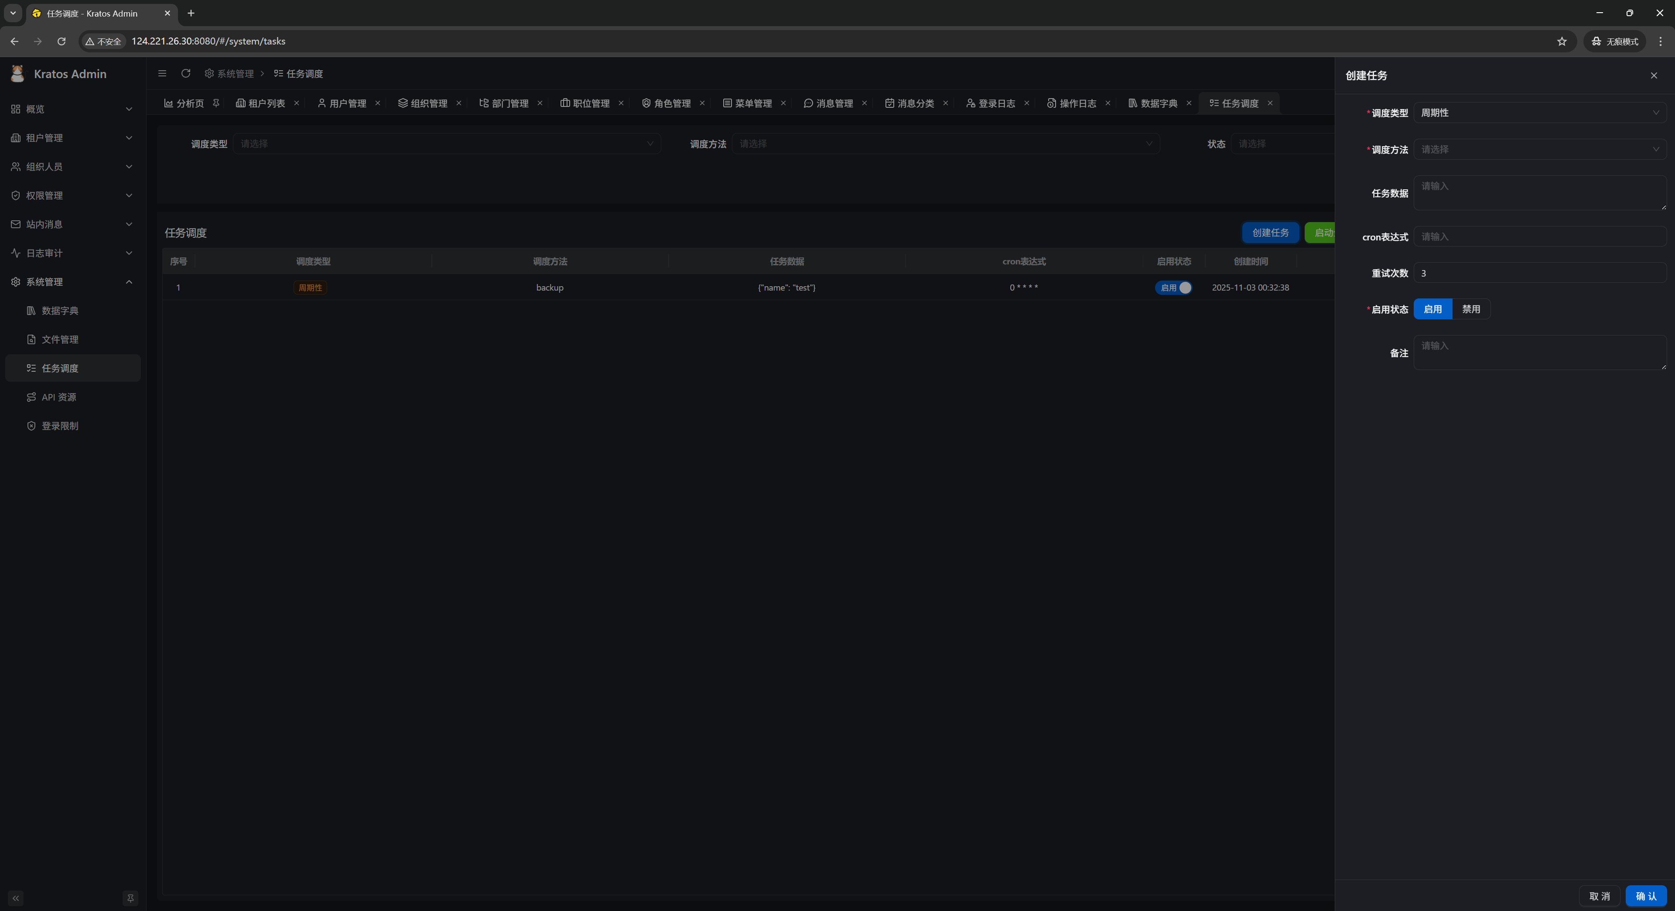Image resolution: width=1675 pixels, height=911 pixels.
Task: Click the sidebar collapse hamburger icon
Action: pos(162,73)
